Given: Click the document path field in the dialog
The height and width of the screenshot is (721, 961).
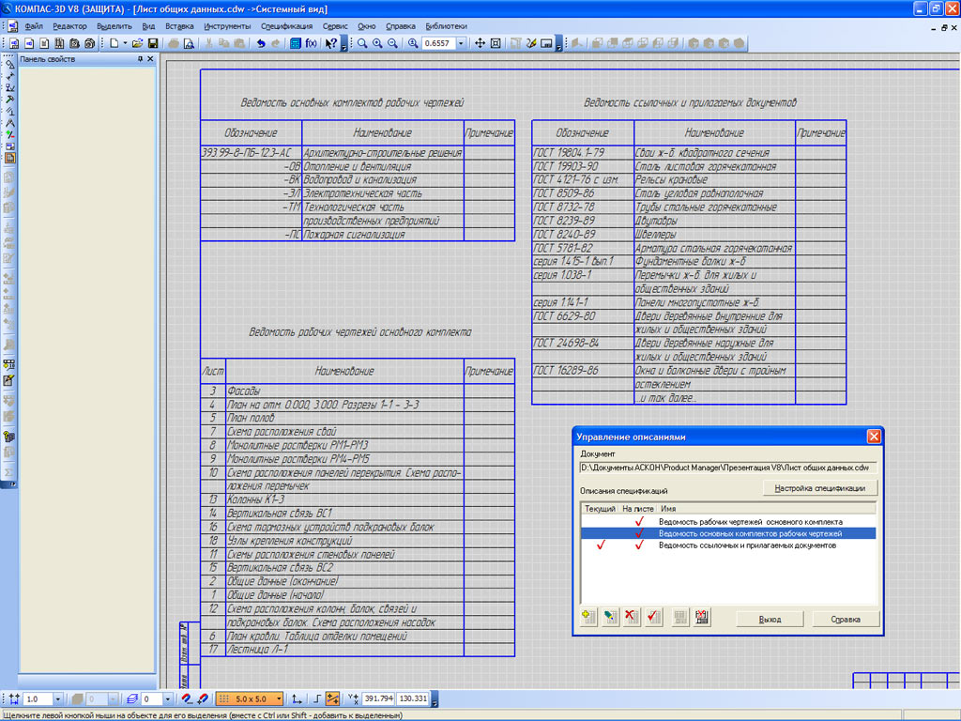Looking at the screenshot, I should [x=728, y=468].
